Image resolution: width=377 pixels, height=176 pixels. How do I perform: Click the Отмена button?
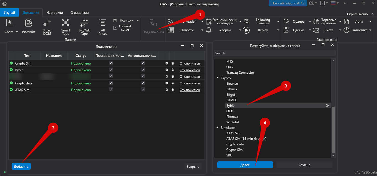(304, 165)
